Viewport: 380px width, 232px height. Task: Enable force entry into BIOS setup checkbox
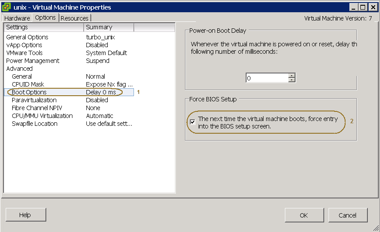(x=192, y=122)
